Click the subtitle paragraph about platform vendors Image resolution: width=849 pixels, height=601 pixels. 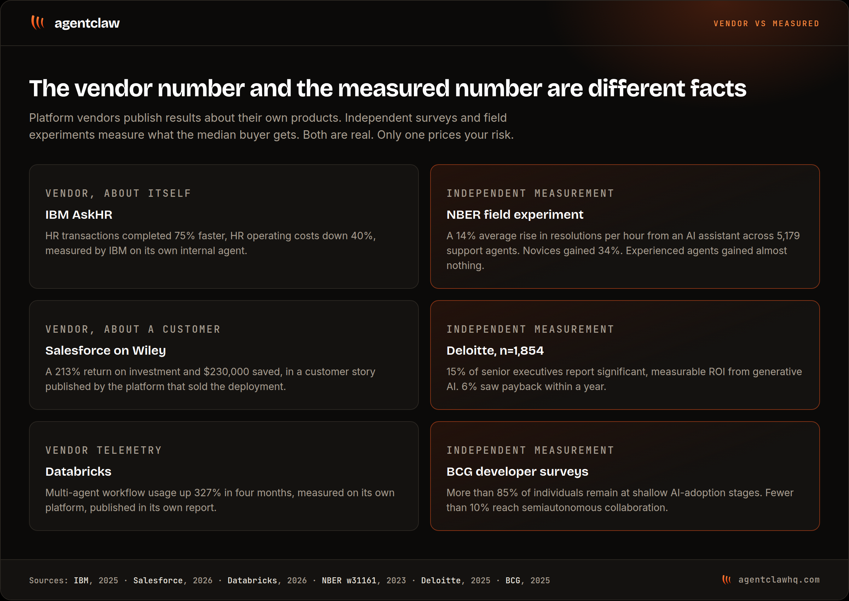[x=271, y=126]
